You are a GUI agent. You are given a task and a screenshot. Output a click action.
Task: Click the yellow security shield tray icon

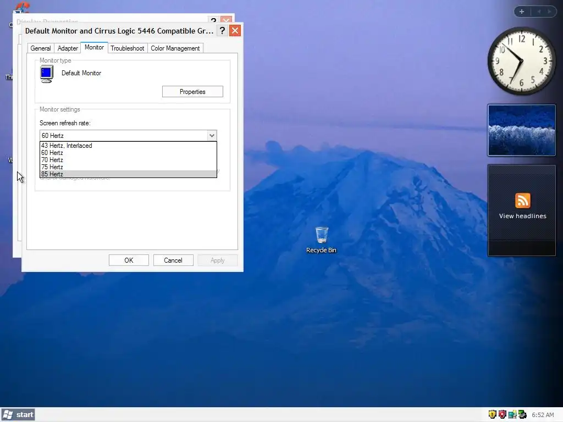tap(492, 414)
